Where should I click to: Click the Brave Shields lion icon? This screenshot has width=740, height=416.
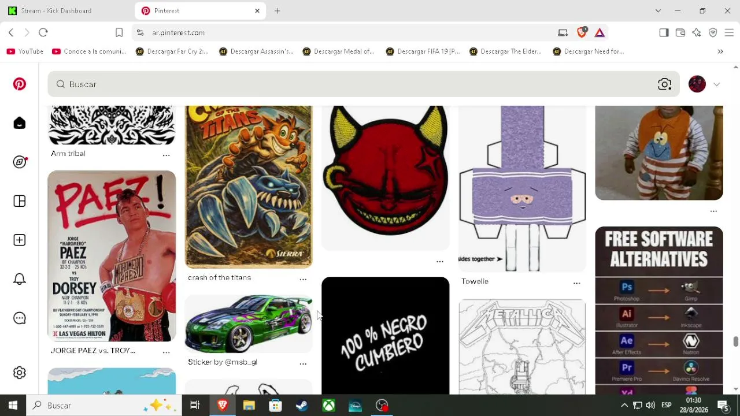tap(582, 32)
